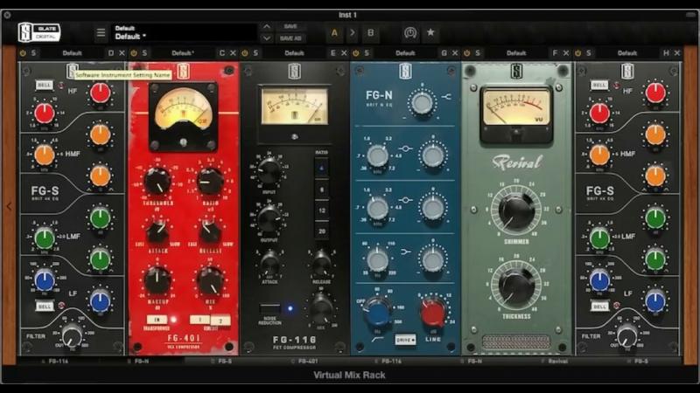Toggle the FG-116 noise reduction switch
700x393 pixels.
coord(270,308)
